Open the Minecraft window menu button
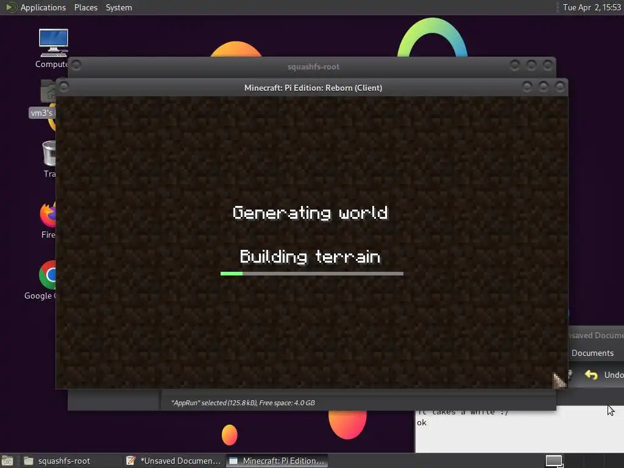Image resolution: width=624 pixels, height=468 pixels. [x=64, y=87]
